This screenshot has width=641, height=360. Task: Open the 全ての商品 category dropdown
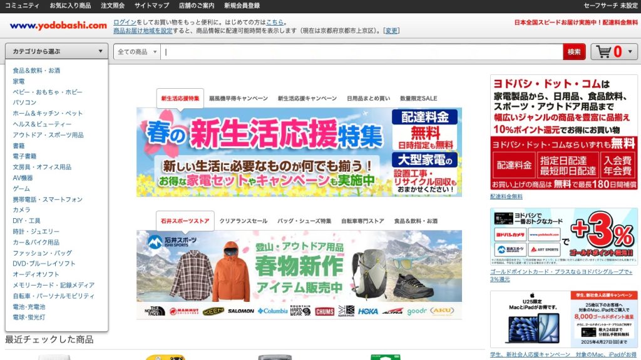pos(137,52)
